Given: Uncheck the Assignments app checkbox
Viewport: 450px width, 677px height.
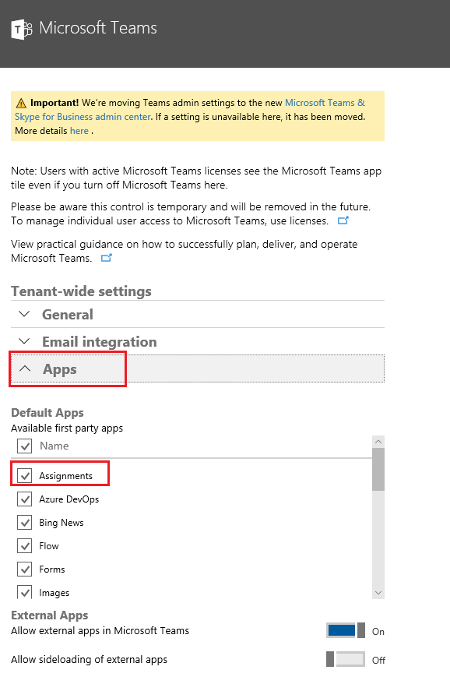Looking at the screenshot, I should (x=25, y=476).
